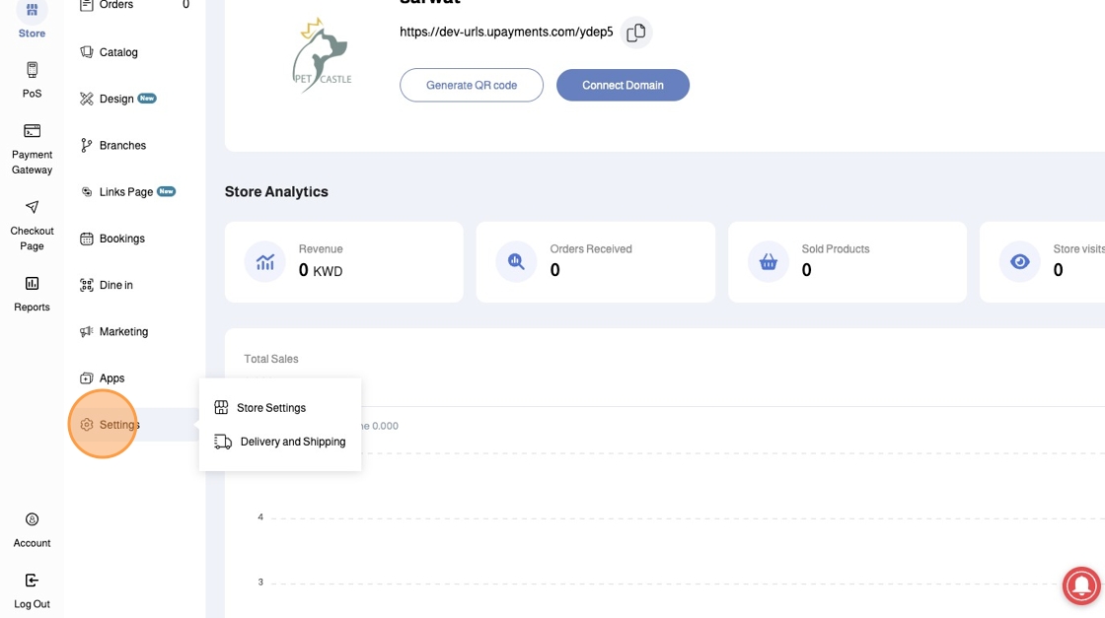The image size is (1105, 618).
Task: Click the Store Settings shop icon
Action: coord(221,407)
